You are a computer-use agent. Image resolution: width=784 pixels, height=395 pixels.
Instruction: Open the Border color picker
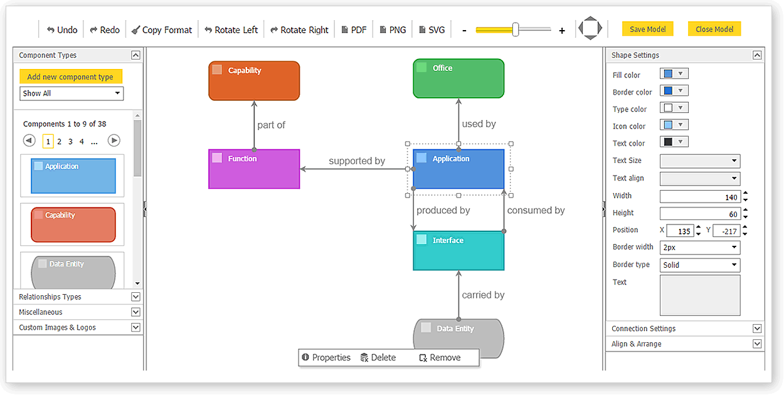pos(674,91)
